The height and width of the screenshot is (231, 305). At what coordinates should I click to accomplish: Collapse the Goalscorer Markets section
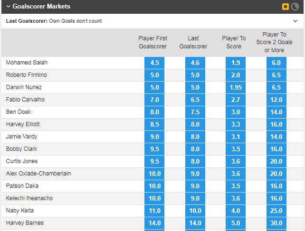[8, 7]
